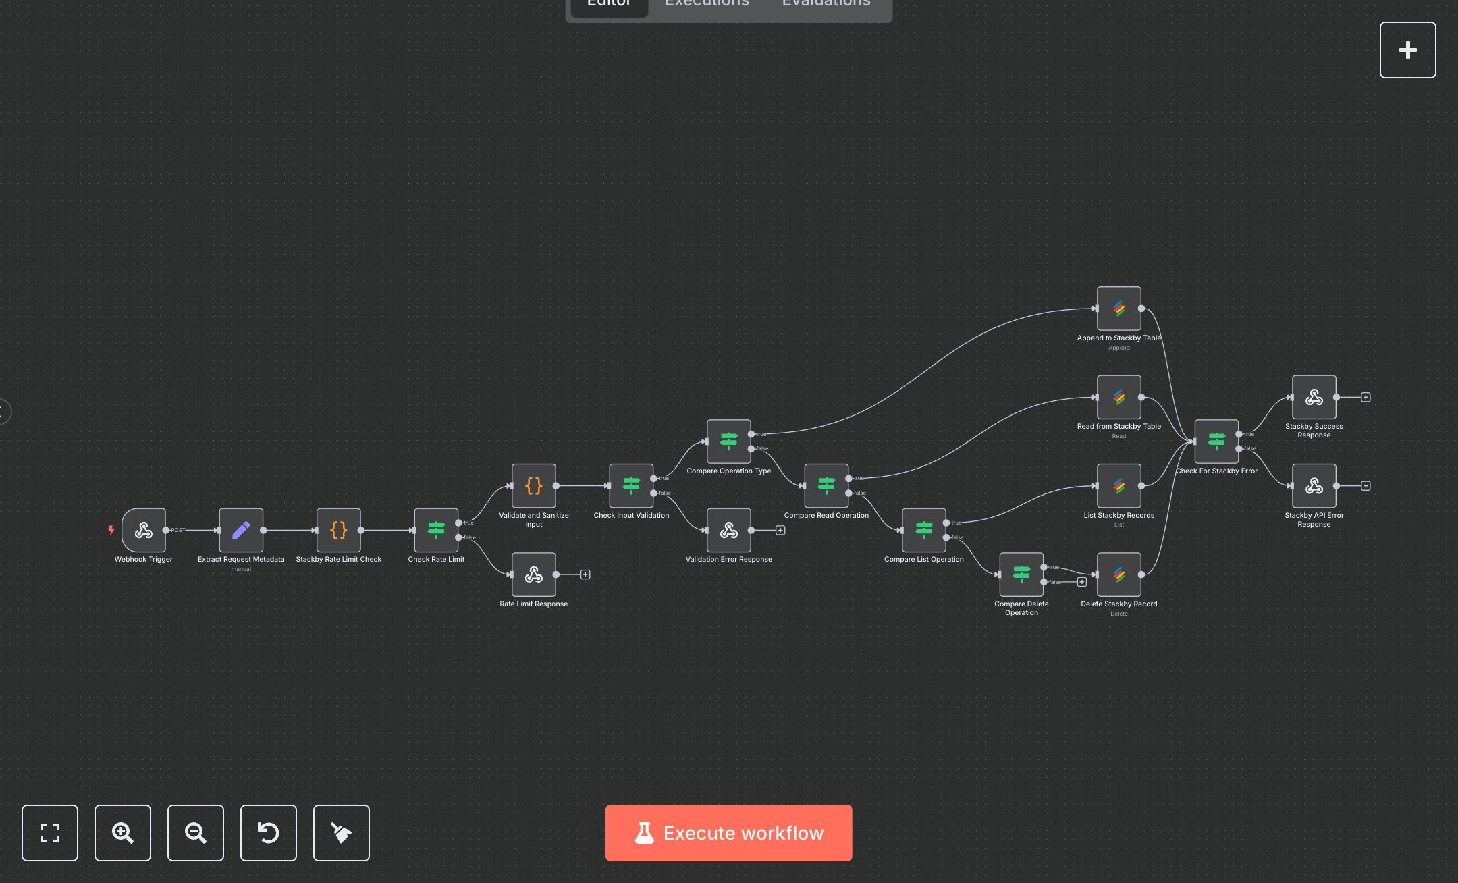Select the Delete Stackby Record node
Screen dimensions: 1458x883
(x=1118, y=575)
